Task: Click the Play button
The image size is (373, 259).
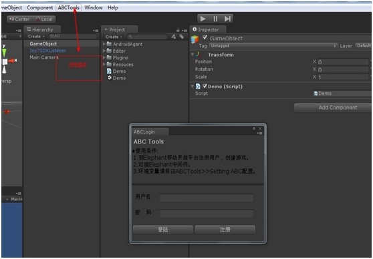Action: coord(203,19)
